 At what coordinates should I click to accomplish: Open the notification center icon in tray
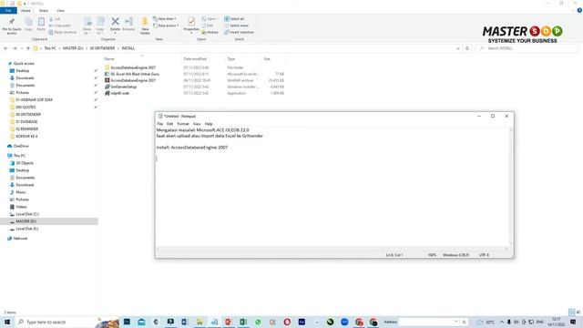click(573, 322)
